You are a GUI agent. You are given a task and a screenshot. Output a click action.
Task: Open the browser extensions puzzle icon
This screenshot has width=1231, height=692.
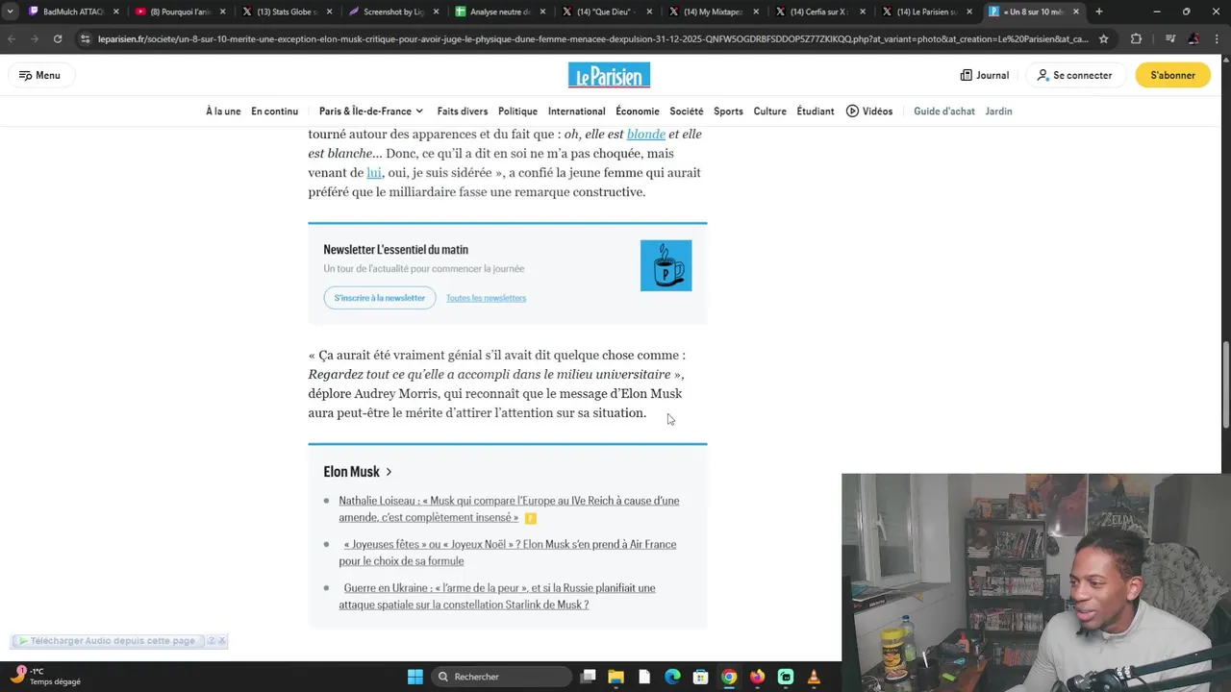(1136, 38)
